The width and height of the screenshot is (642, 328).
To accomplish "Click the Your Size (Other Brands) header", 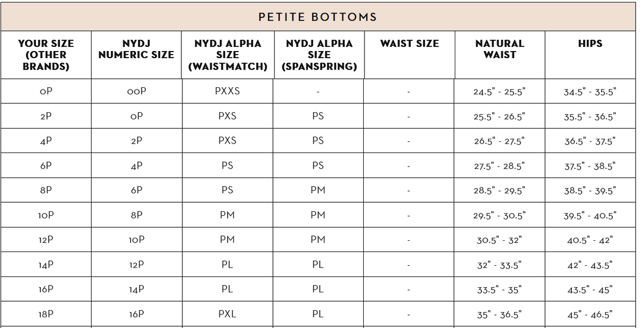I will (x=46, y=55).
